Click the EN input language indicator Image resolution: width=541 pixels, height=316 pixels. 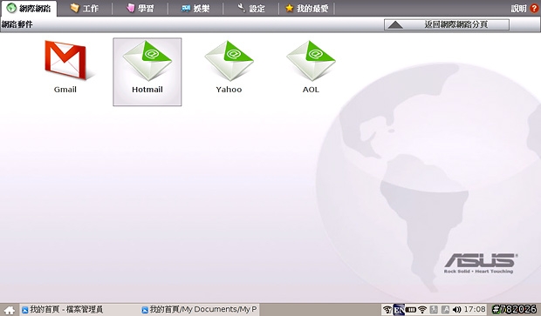(399, 310)
